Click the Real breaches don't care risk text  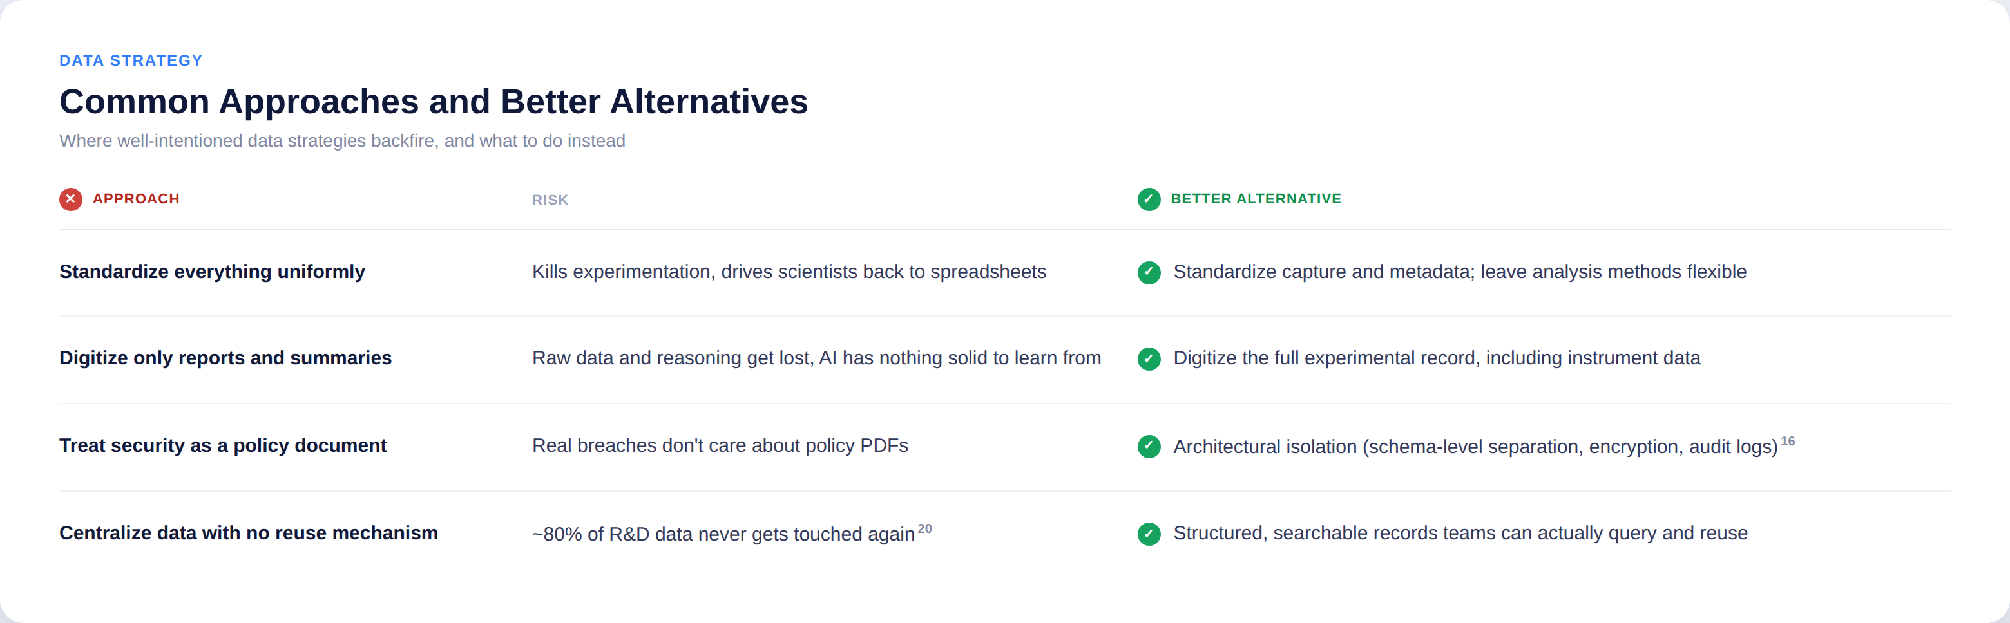(720, 445)
